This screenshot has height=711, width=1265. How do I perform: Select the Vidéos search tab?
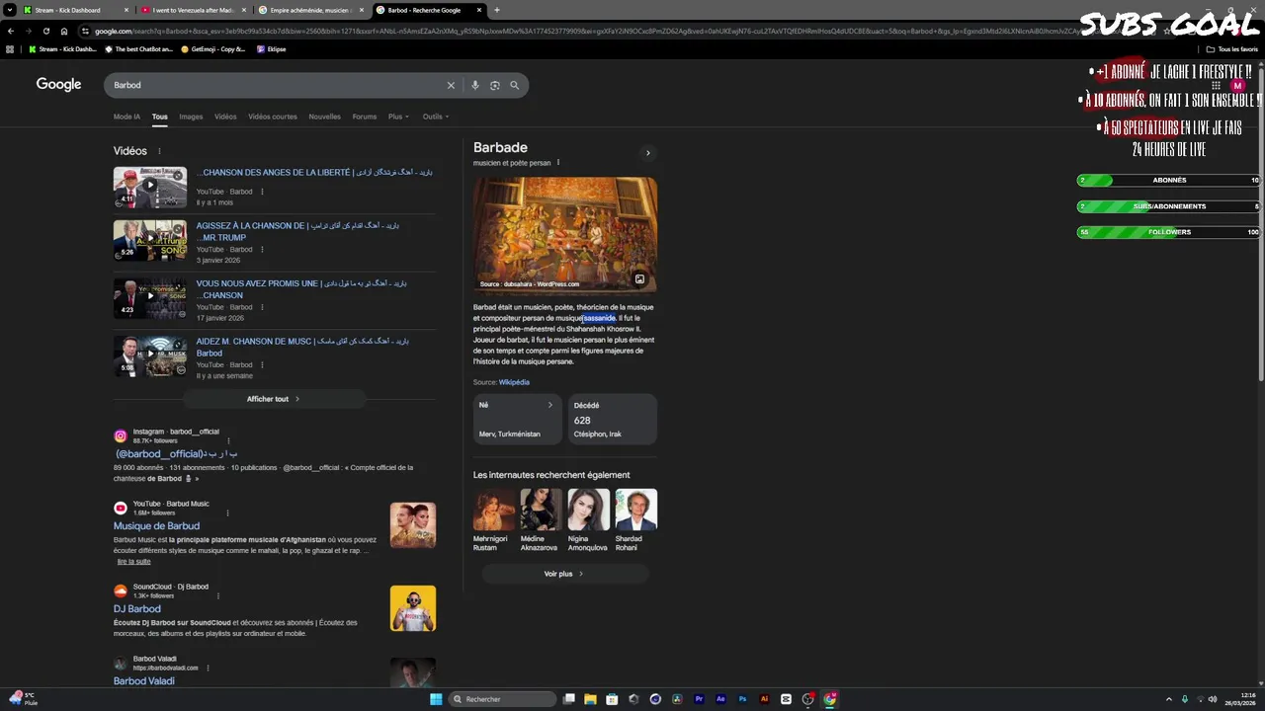tap(225, 117)
